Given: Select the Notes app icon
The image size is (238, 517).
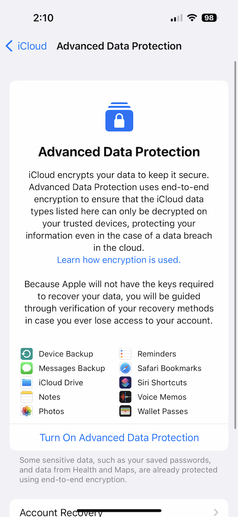Looking at the screenshot, I should (x=26, y=397).
